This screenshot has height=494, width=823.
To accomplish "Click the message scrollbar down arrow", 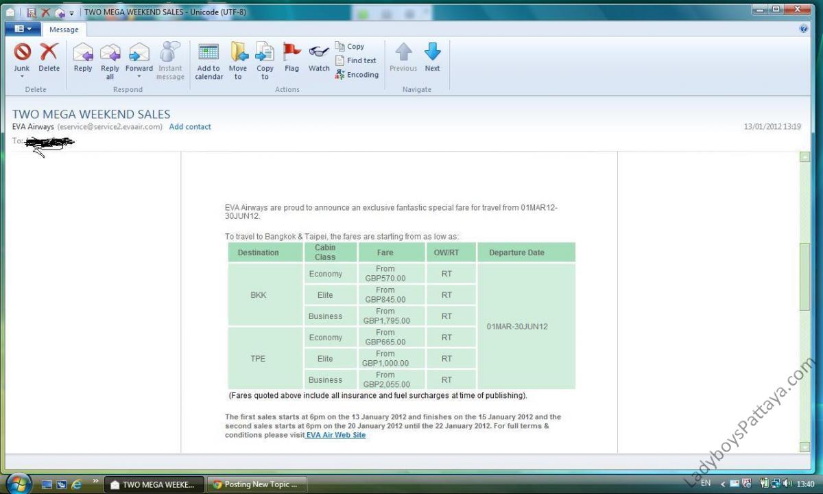I will pyautogui.click(x=805, y=447).
